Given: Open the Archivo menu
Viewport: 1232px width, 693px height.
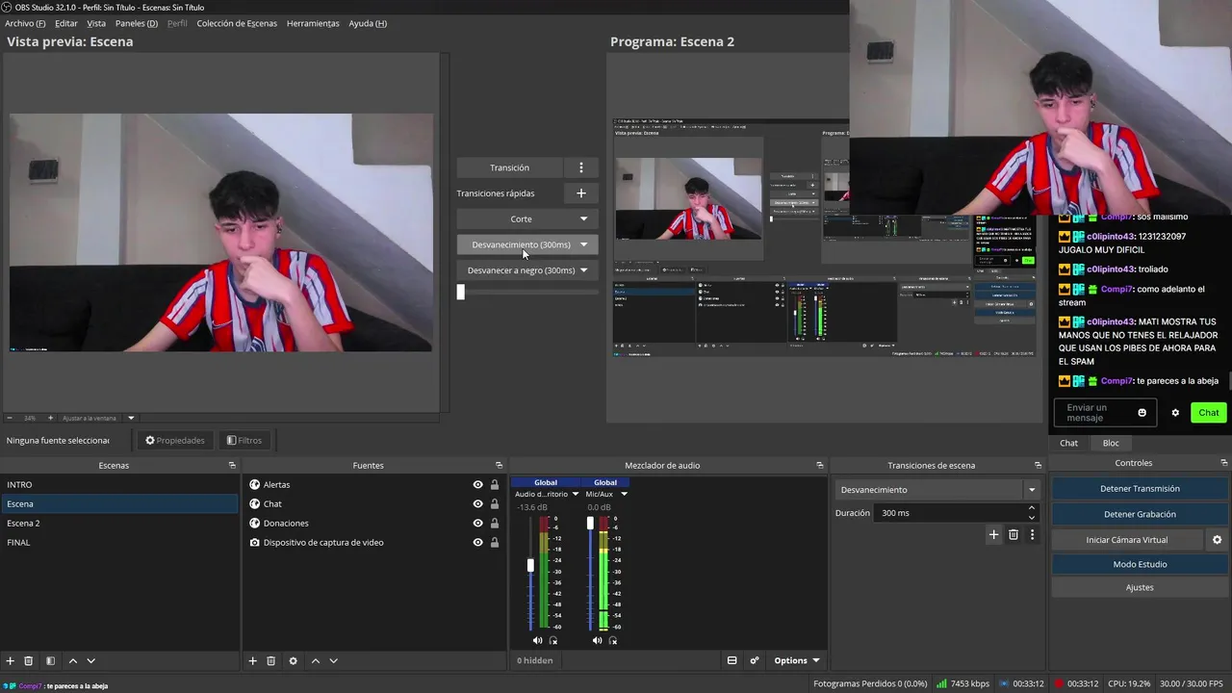Looking at the screenshot, I should click(x=25, y=23).
